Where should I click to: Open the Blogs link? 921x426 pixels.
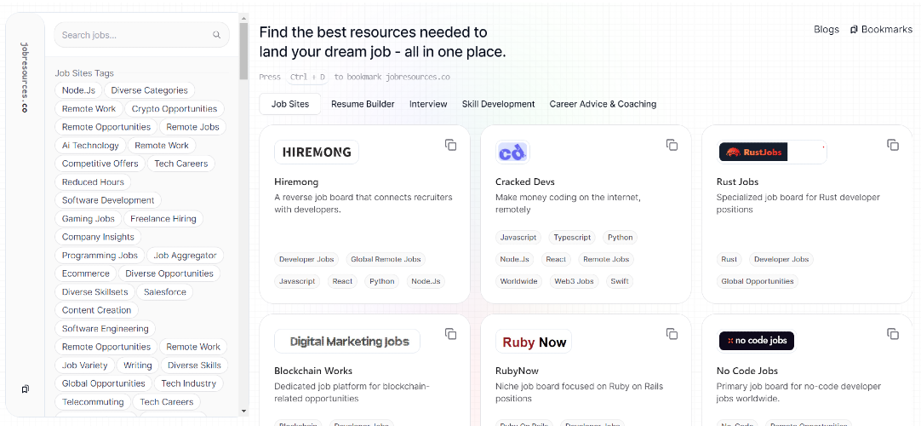pos(827,29)
